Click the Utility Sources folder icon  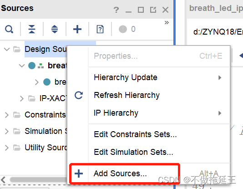(x=17, y=148)
